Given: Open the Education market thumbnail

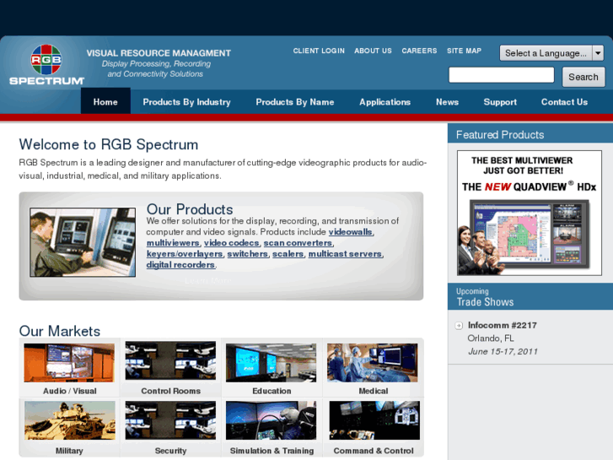Looking at the screenshot, I should (x=271, y=363).
